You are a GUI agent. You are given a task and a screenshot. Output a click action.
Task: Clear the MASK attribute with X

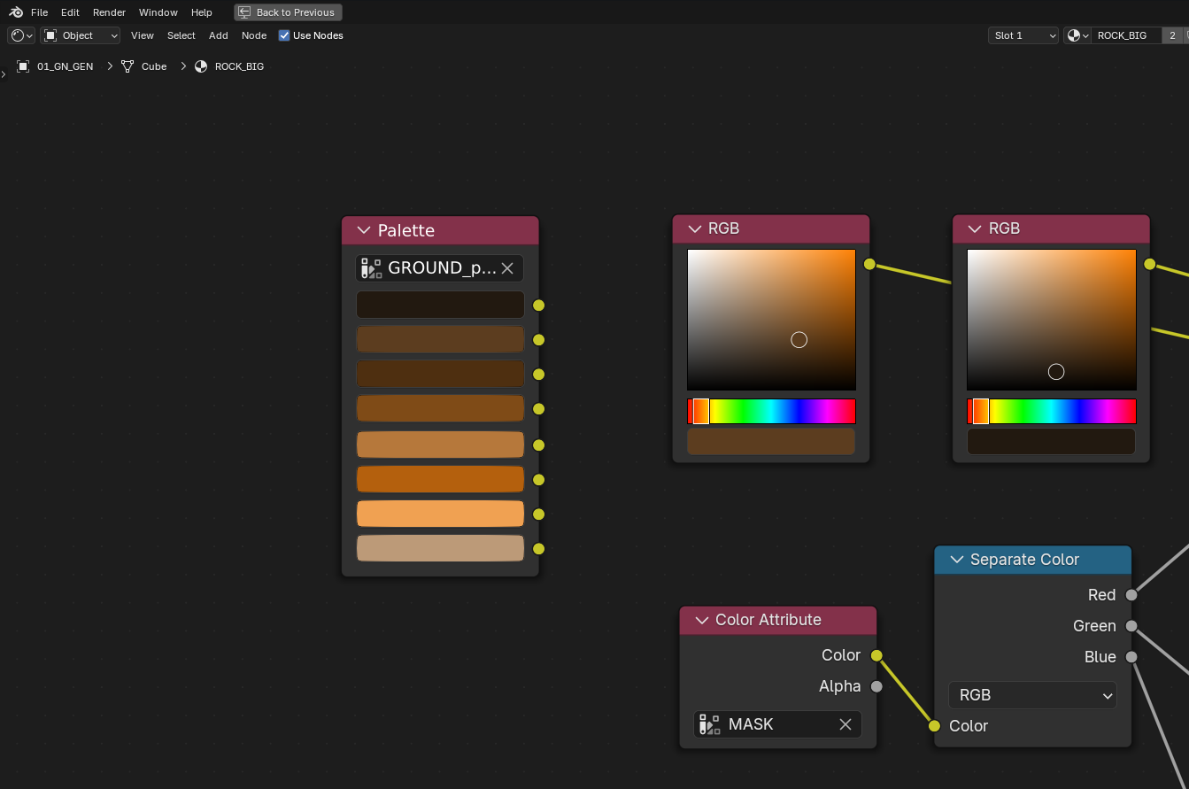click(845, 724)
